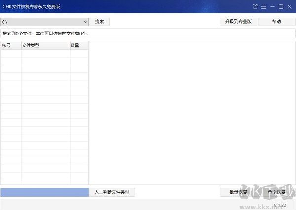
Task: Click 人工判断文件类型 button
Action: pos(112,192)
